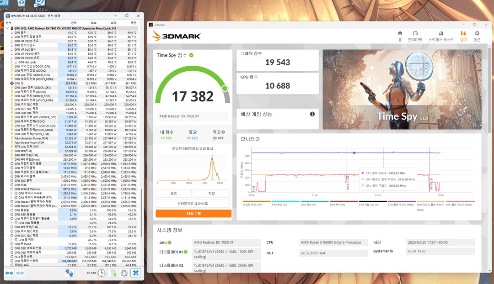Switch to the 벤치마크 tab in 3DMark
Screen dimensions: 494x284
click(x=415, y=34)
